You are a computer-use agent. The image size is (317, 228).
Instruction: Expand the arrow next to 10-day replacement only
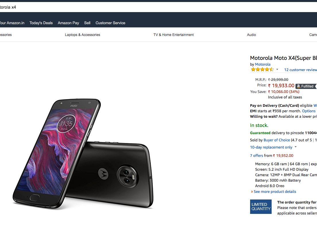(295, 147)
